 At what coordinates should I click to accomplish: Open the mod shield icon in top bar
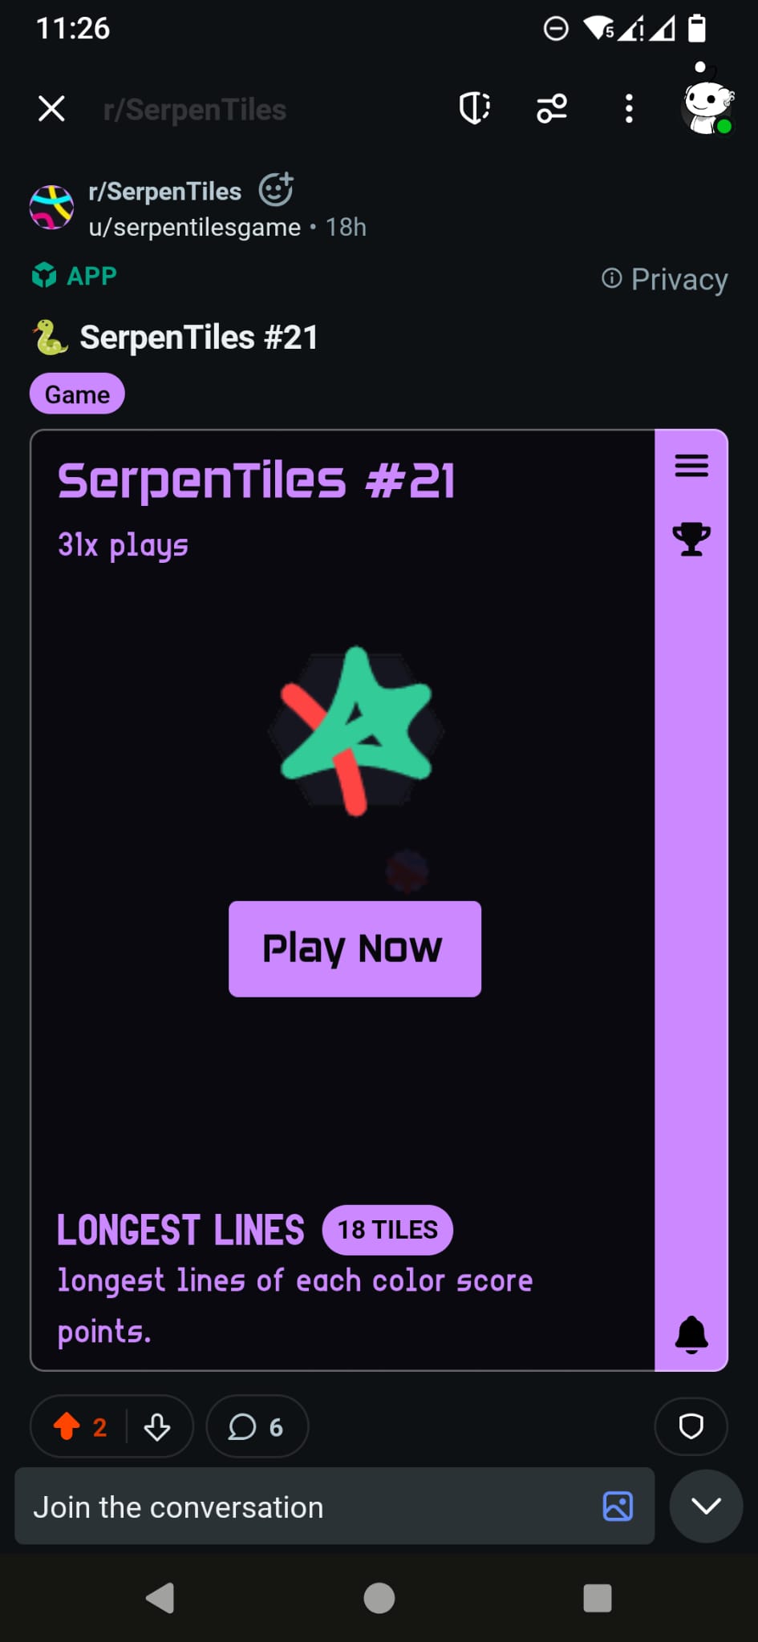tap(474, 108)
